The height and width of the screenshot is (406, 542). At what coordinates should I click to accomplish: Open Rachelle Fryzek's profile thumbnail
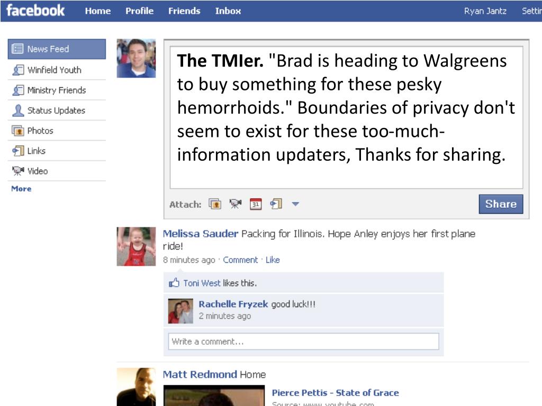(x=180, y=311)
